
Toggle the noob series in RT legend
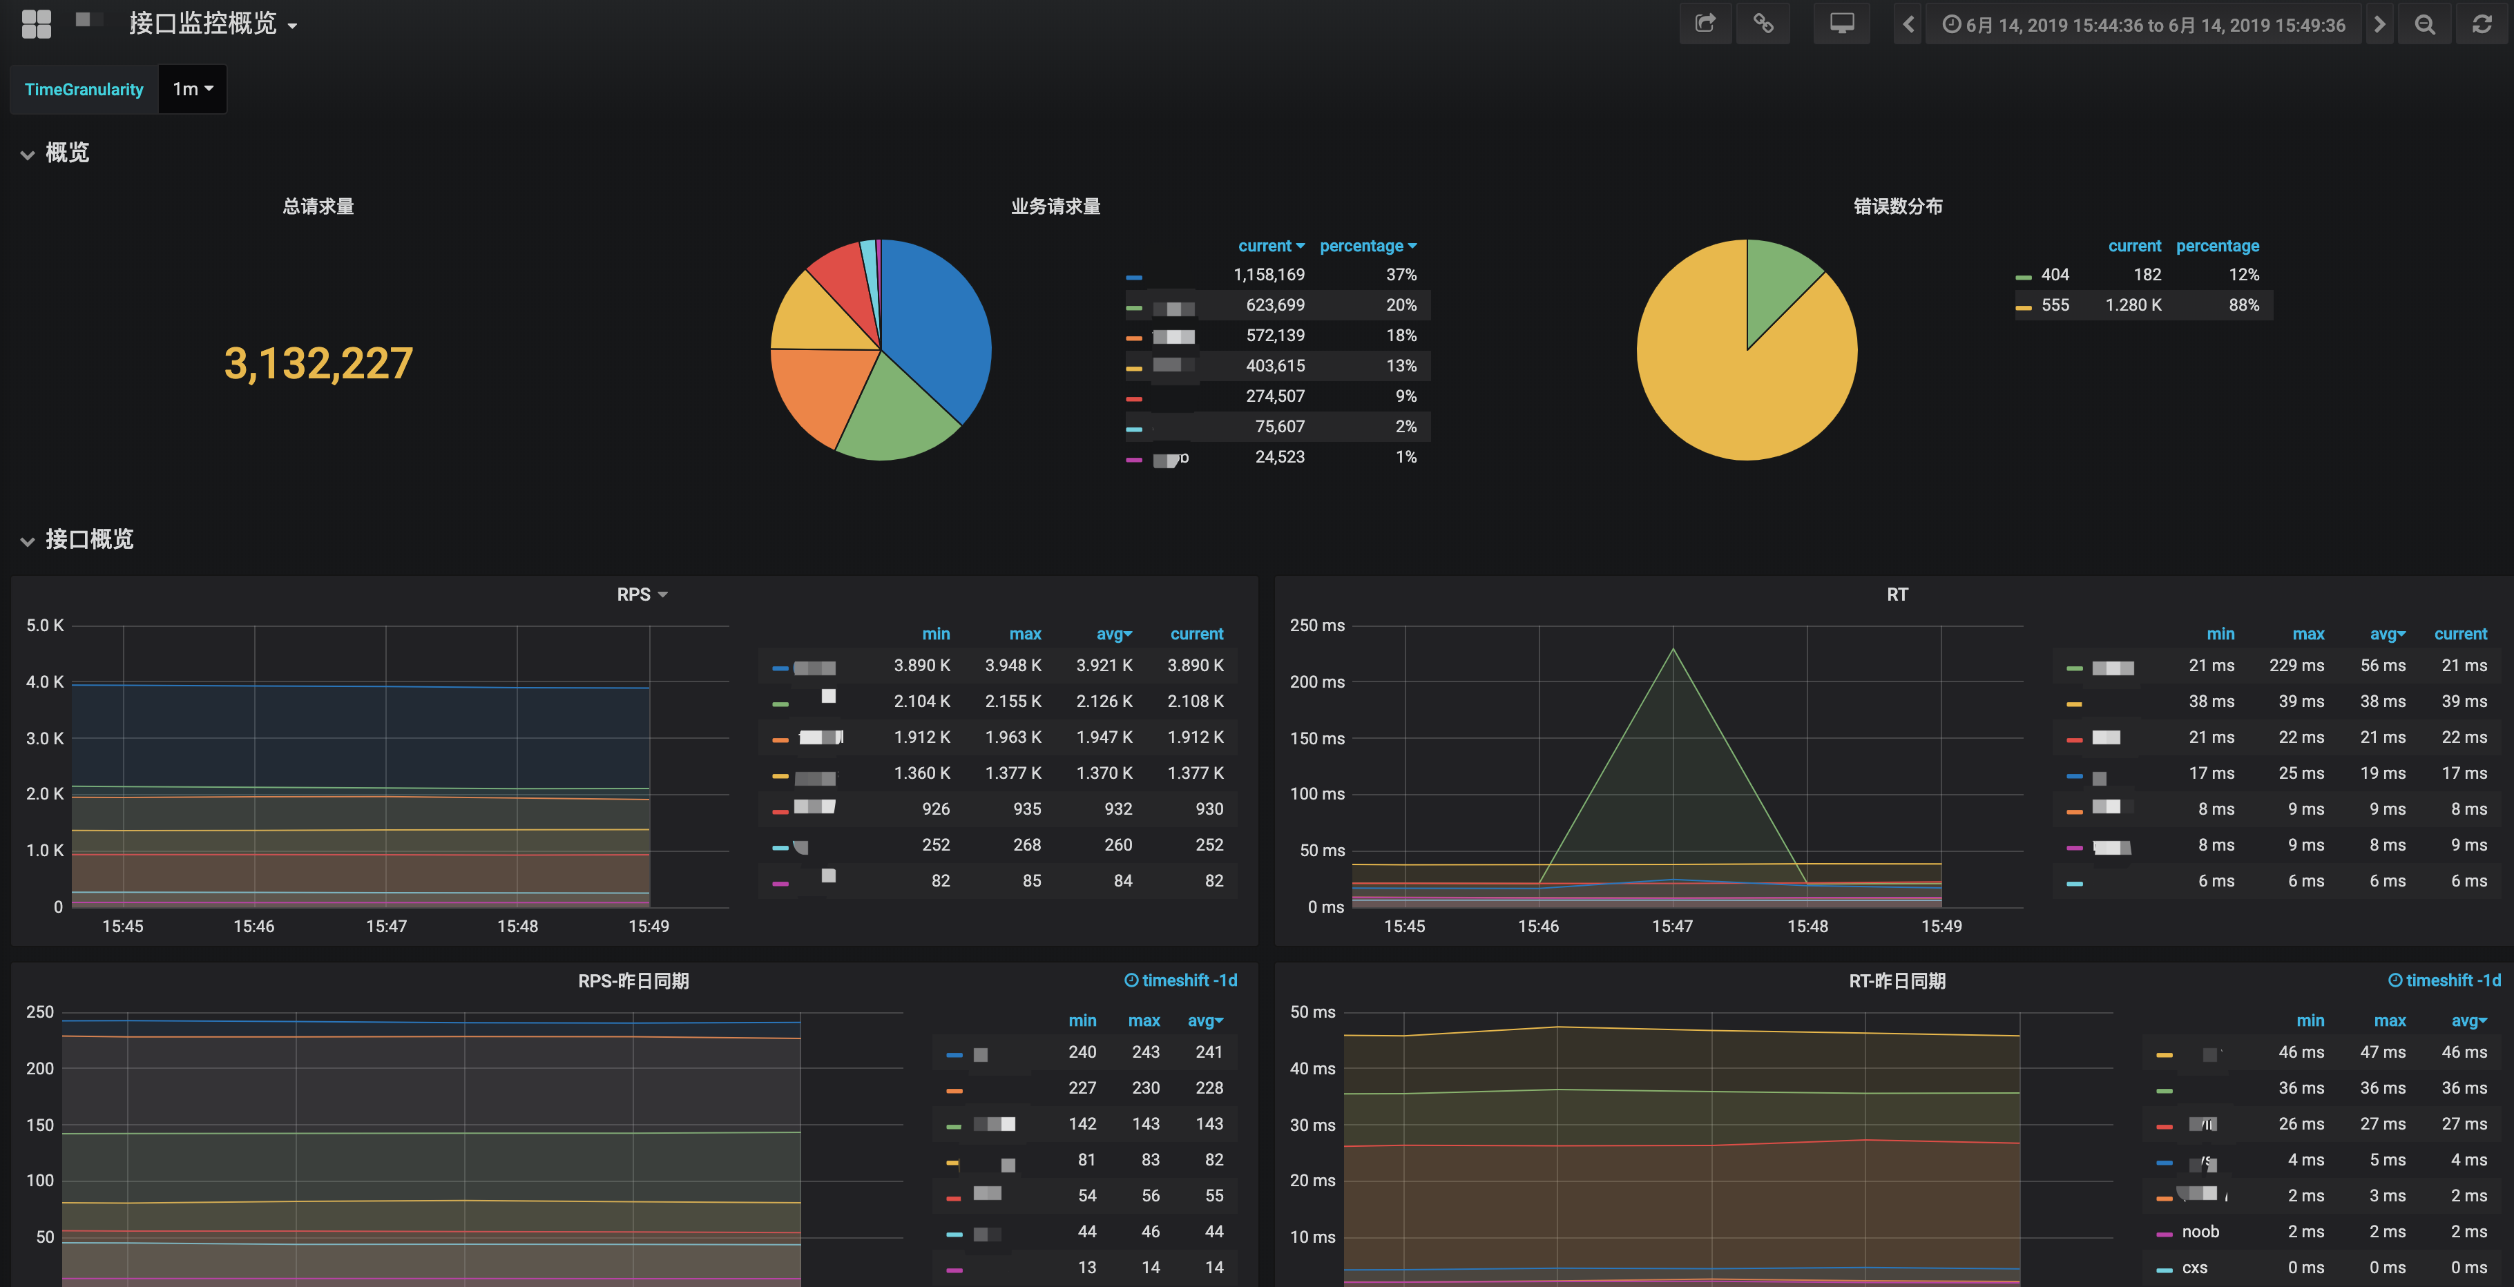(2200, 1232)
